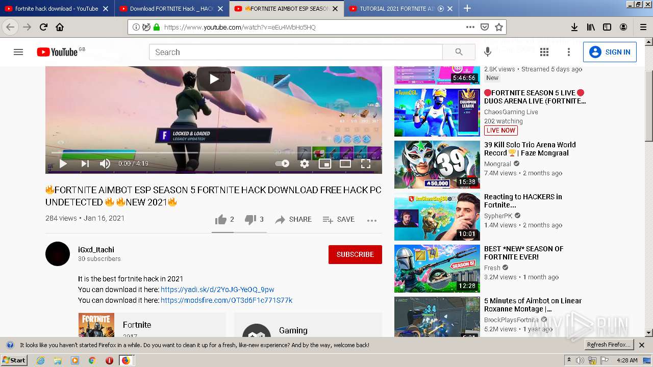Image resolution: width=653 pixels, height=367 pixels.
Task: Open the Firefox library
Action: point(591,27)
